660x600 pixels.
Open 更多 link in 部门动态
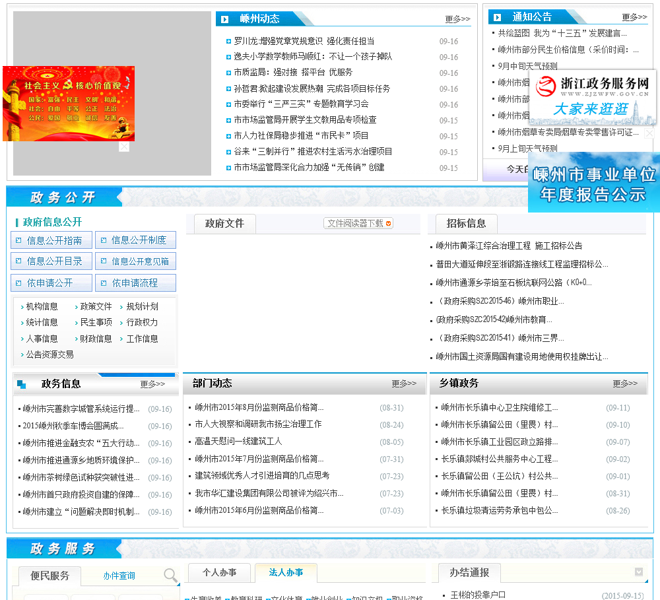[x=404, y=383]
